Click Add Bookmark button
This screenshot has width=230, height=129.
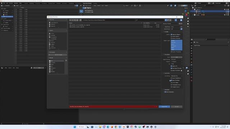58,55
